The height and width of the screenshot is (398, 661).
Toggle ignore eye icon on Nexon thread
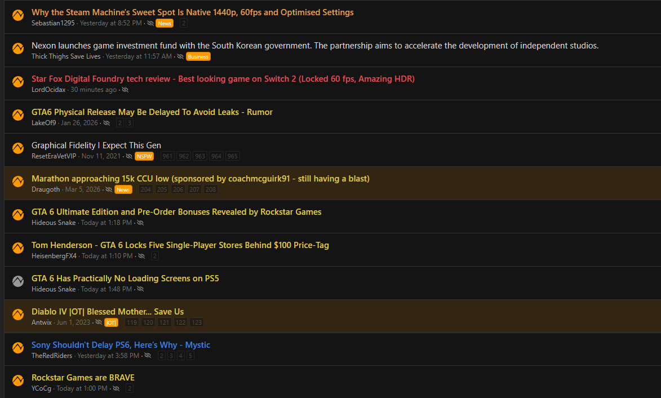180,56
